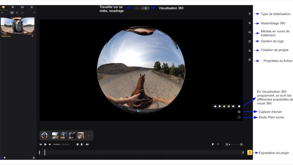Export the project with yellow button
The width and height of the screenshot is (293, 165).
[250, 152]
